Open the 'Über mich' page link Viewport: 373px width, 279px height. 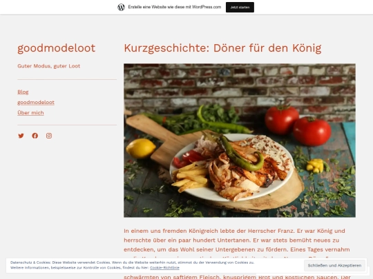[x=30, y=113]
